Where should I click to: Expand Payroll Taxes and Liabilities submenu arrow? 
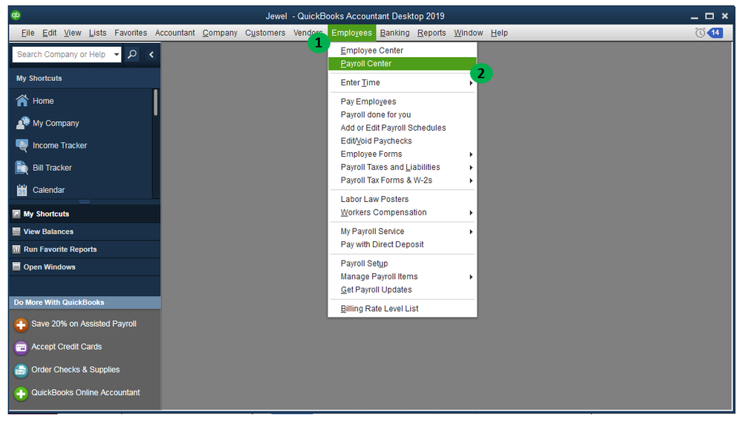(x=471, y=168)
